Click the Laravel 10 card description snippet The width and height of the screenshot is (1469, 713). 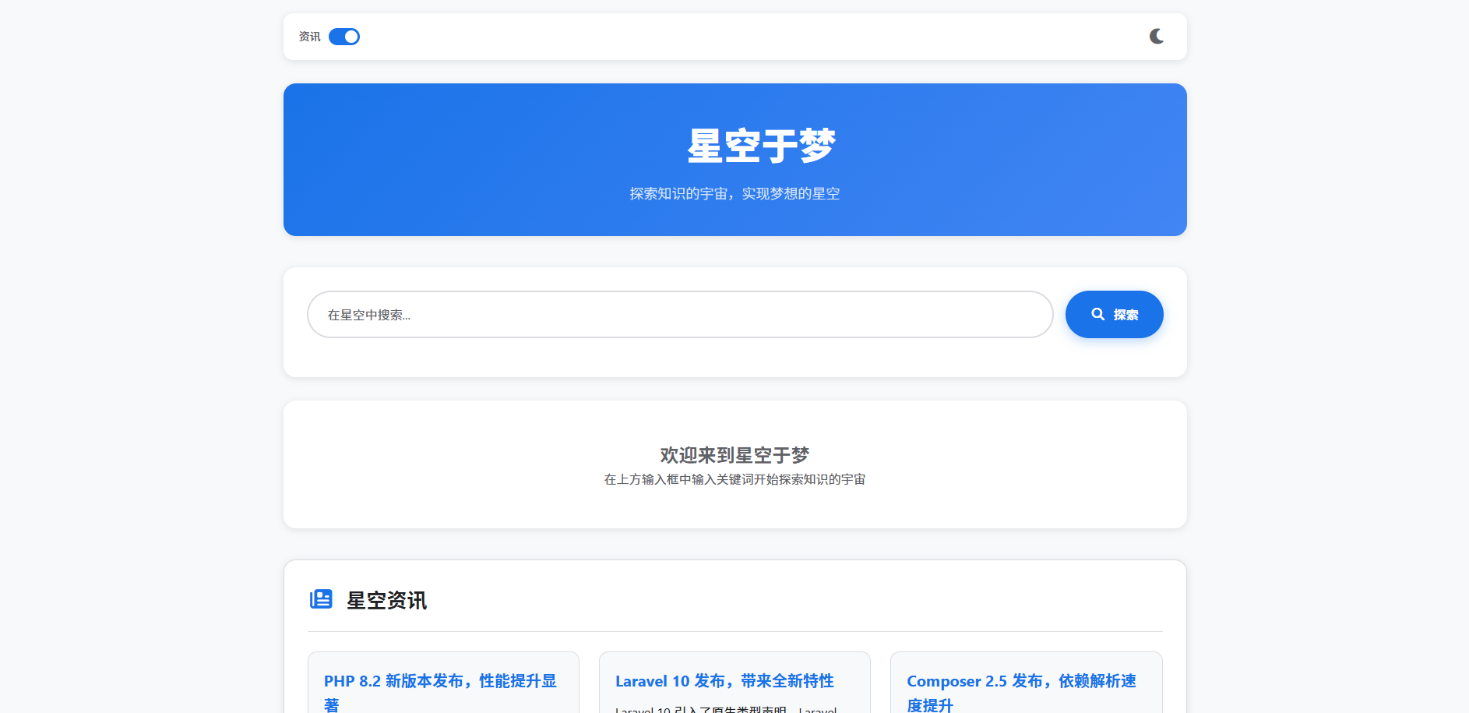tap(725, 709)
